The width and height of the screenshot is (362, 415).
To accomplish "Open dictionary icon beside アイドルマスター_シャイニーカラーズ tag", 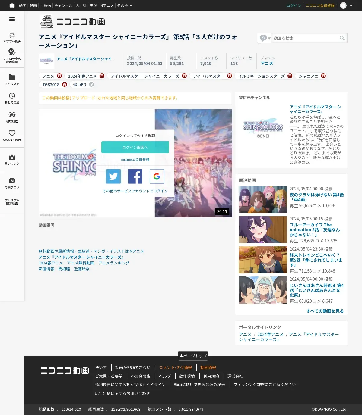I will [184, 76].
